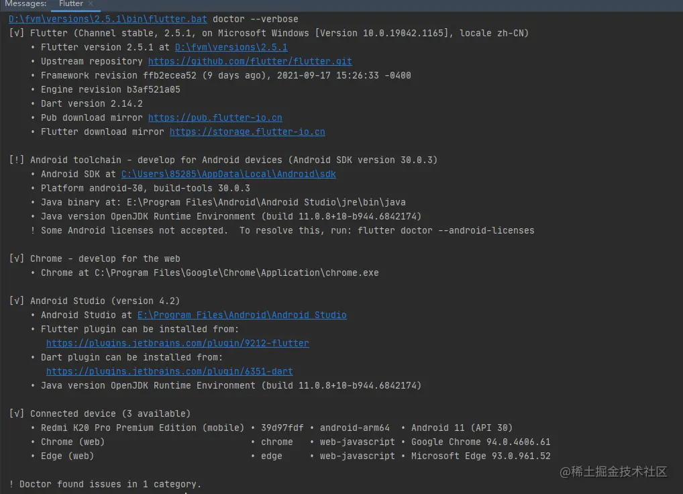Image resolution: width=683 pixels, height=494 pixels.
Task: Open the flutter.bat path link
Action: point(107,19)
